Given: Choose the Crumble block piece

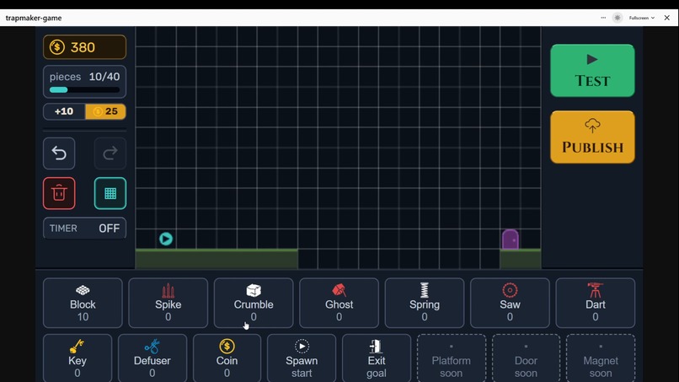Looking at the screenshot, I should click(x=254, y=303).
